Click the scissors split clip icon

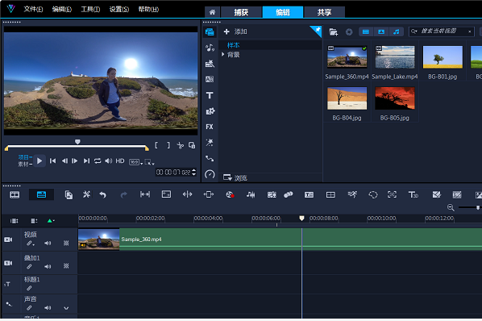pyautogui.click(x=180, y=145)
